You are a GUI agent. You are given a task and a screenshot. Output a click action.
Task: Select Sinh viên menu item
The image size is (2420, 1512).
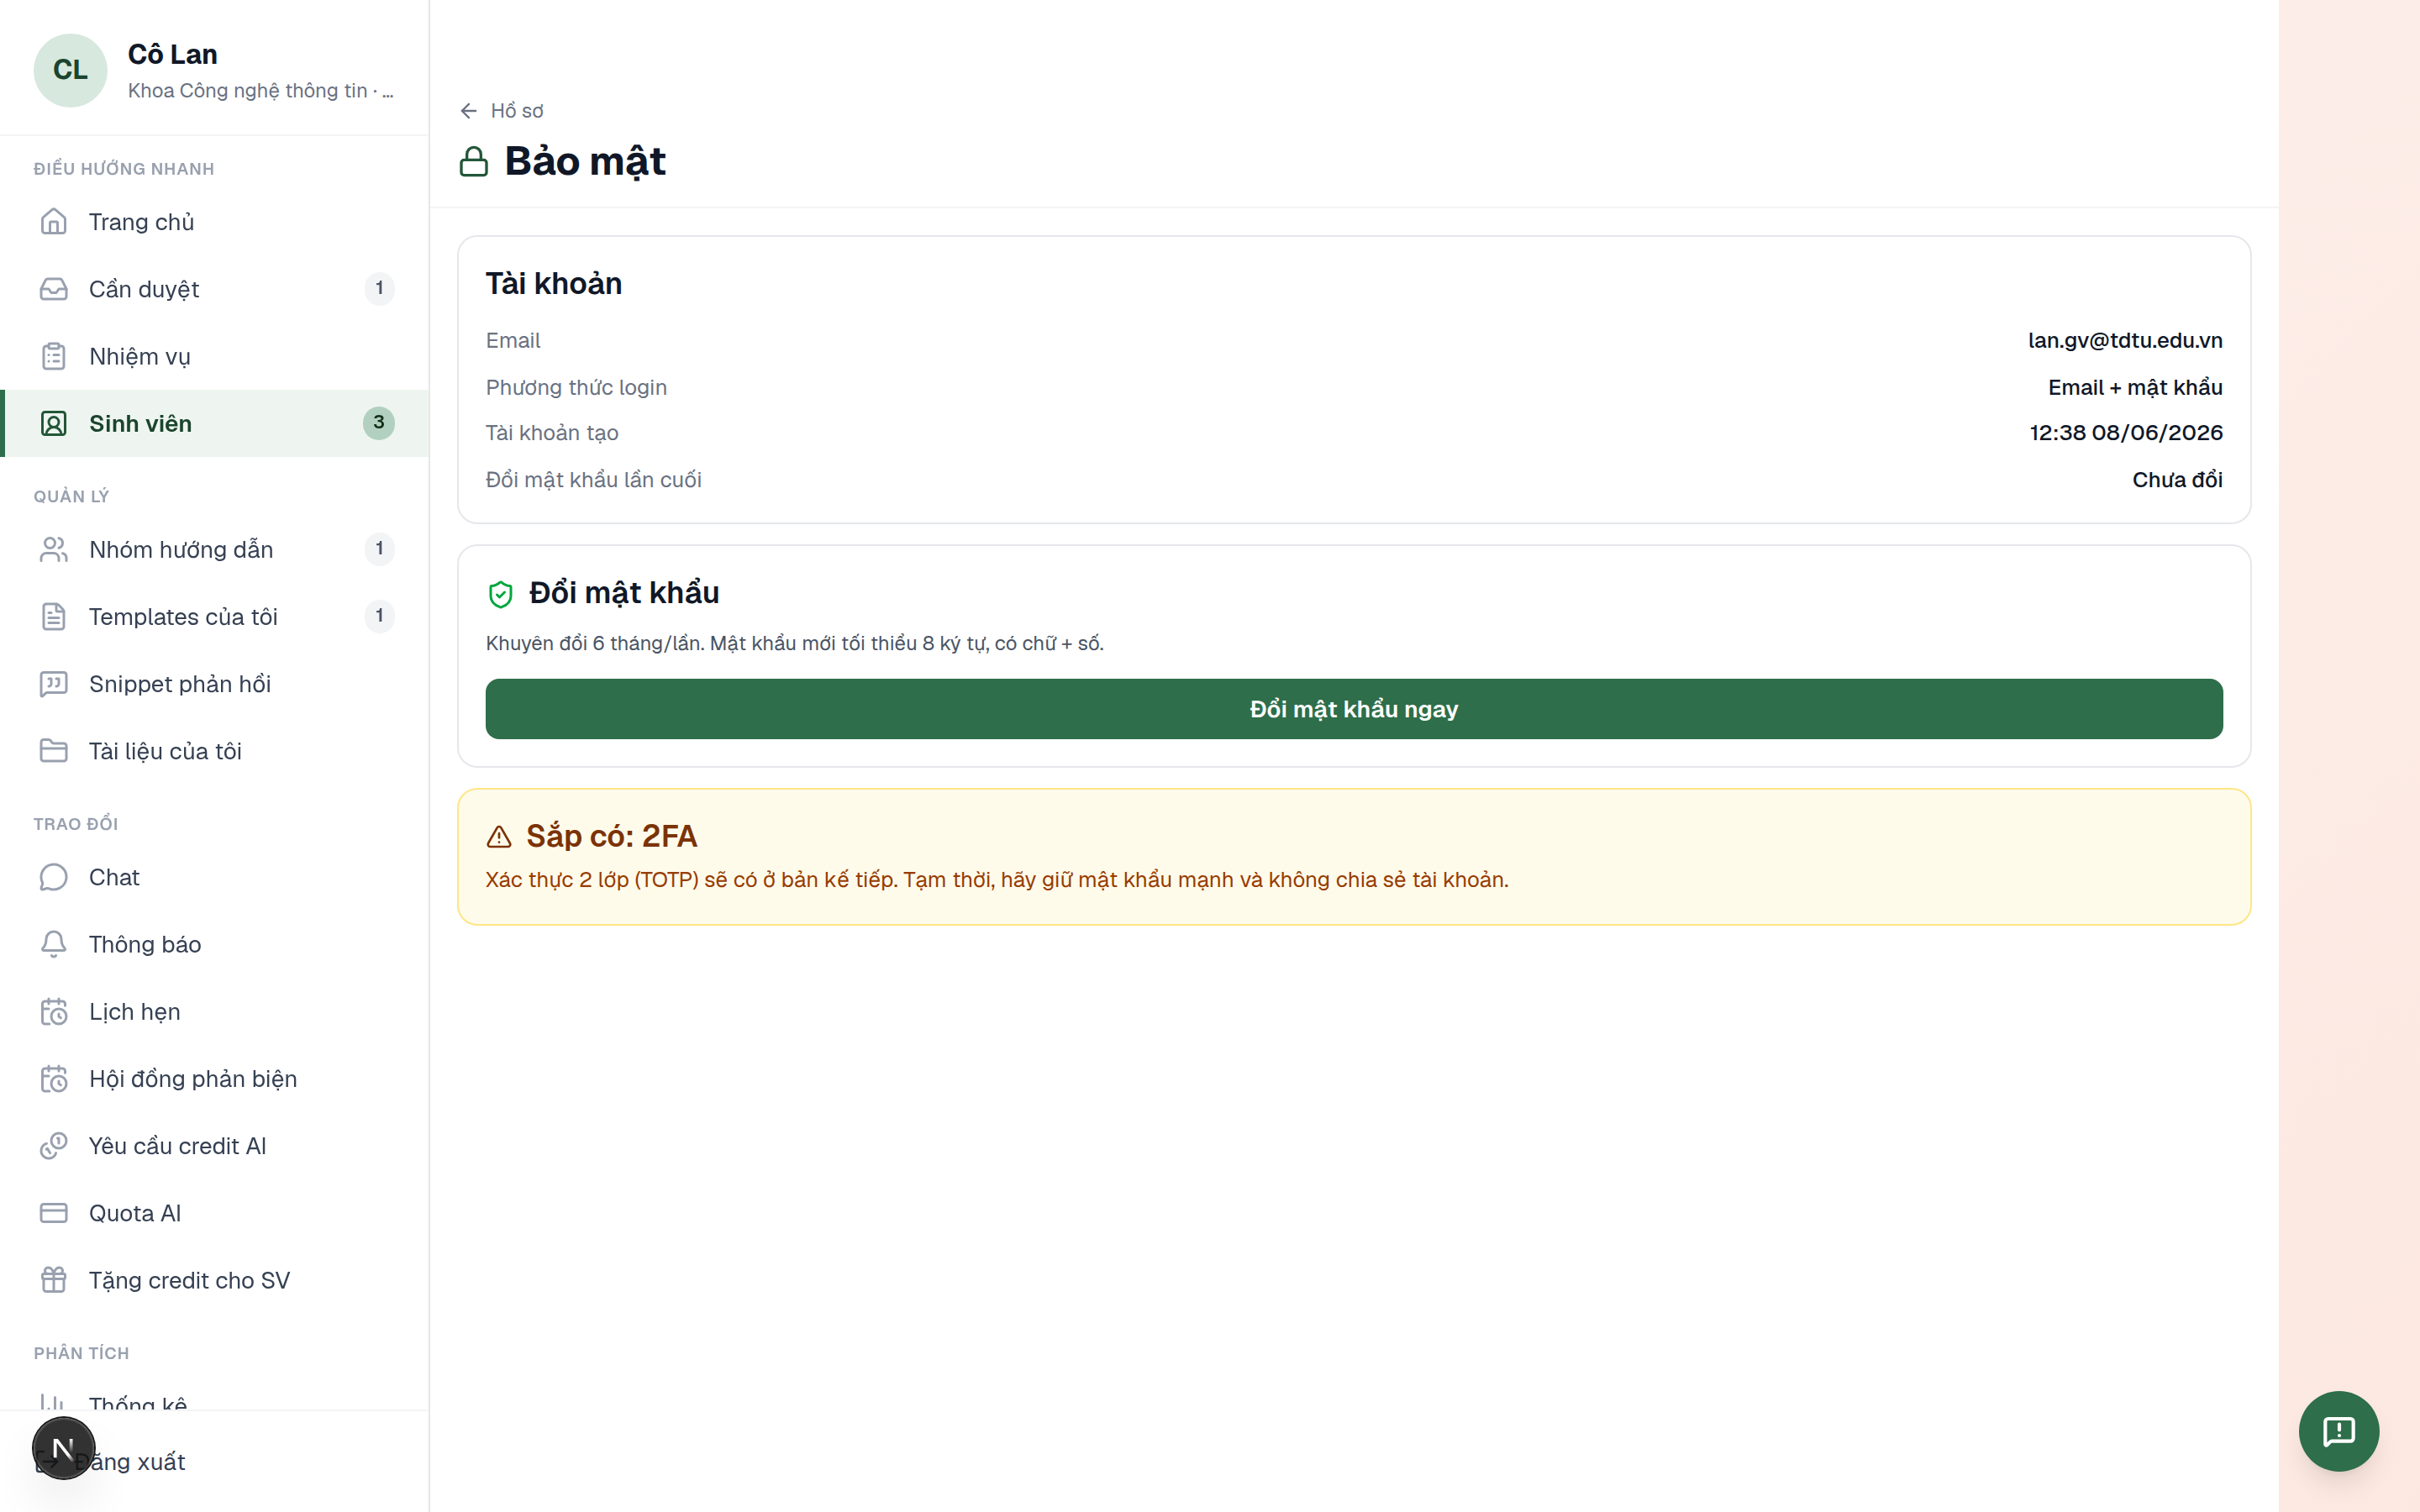point(216,423)
